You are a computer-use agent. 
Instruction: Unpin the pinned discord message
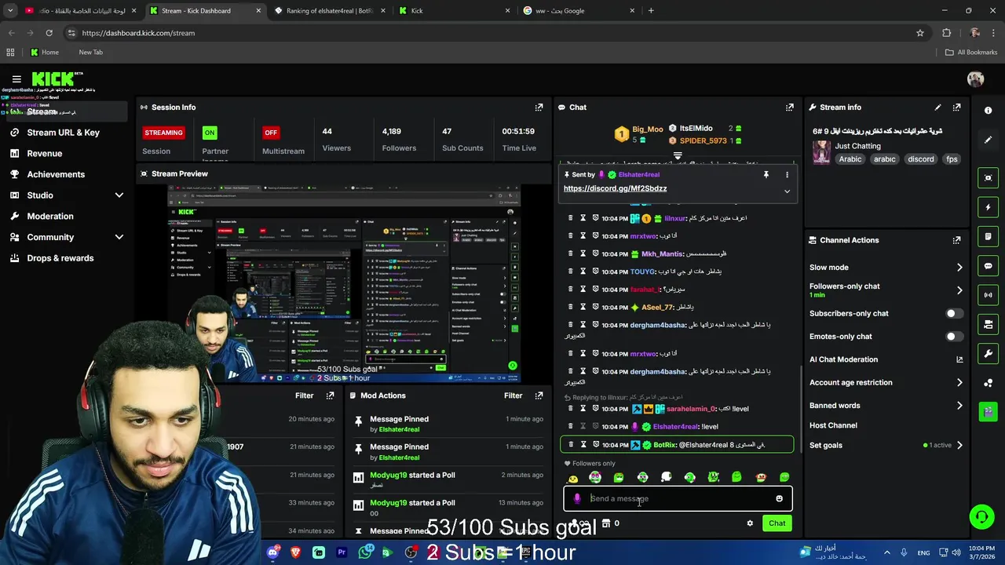[766, 174]
